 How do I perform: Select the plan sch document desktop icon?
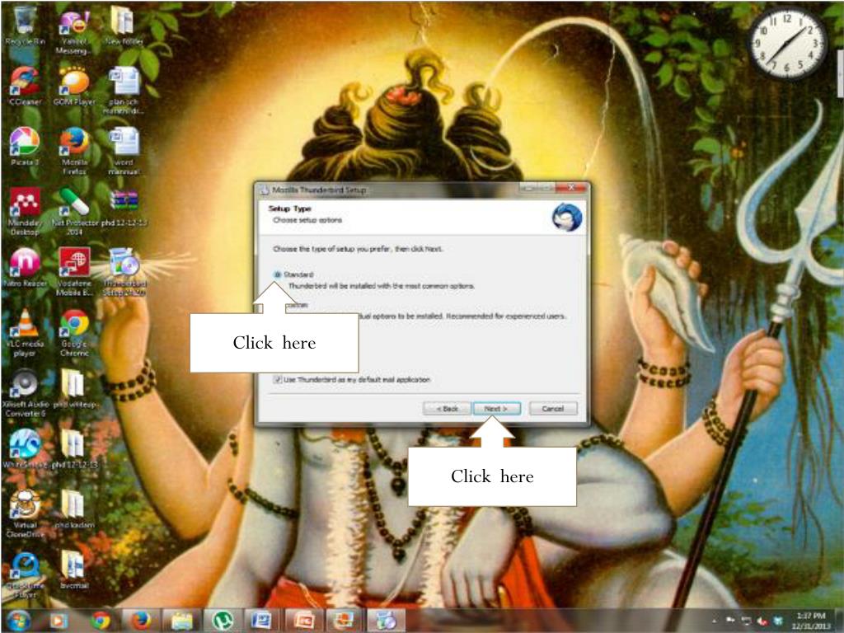coord(124,91)
